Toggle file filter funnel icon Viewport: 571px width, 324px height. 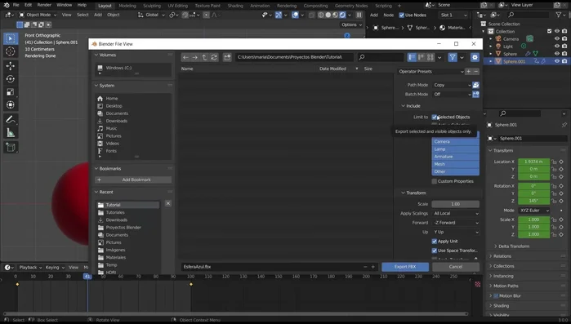pos(453,57)
